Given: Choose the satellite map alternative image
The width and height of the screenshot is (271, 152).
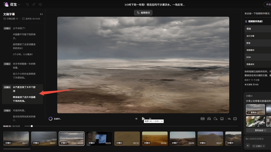Looking at the screenshot, I should point(255,122).
